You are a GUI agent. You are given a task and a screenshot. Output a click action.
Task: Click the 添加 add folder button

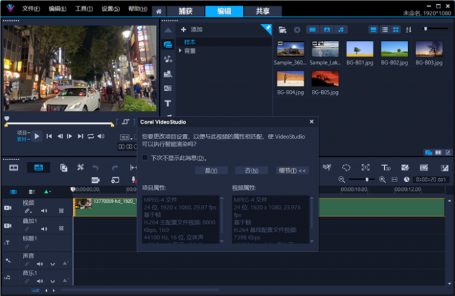point(191,29)
